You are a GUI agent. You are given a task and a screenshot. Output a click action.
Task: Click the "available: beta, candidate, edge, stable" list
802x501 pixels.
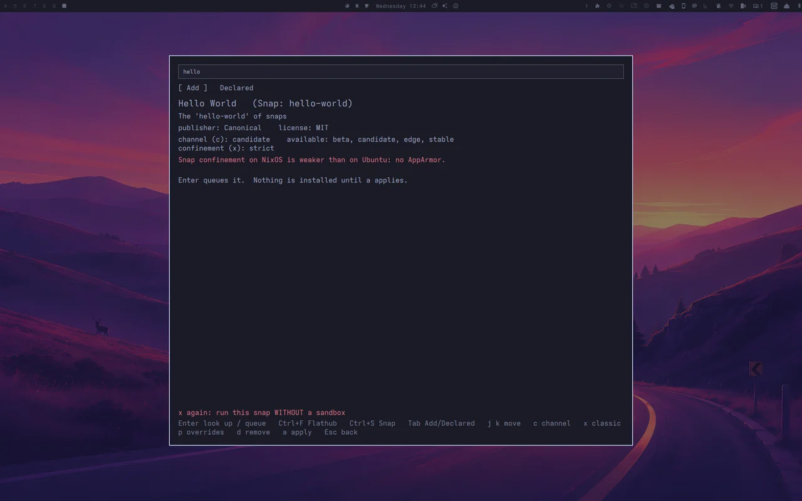(x=370, y=139)
